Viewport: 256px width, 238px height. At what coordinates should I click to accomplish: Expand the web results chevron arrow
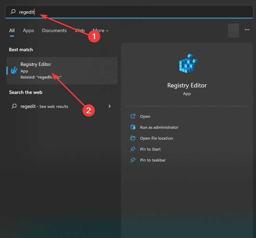(110, 106)
